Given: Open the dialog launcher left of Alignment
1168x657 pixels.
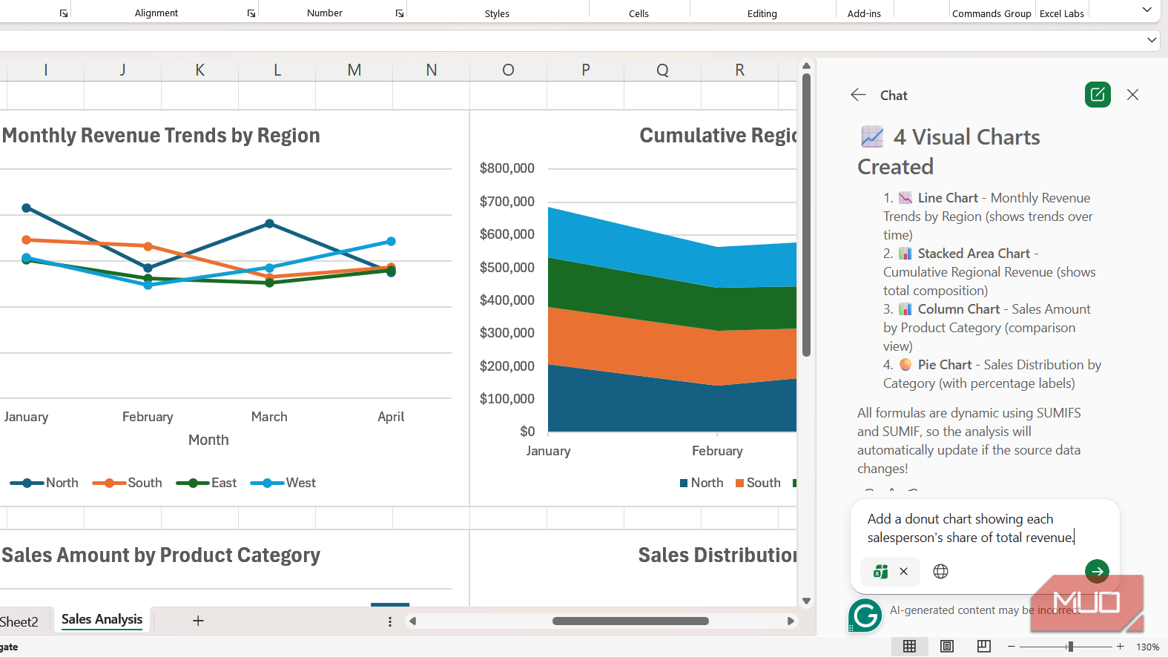Looking at the screenshot, I should tap(64, 13).
